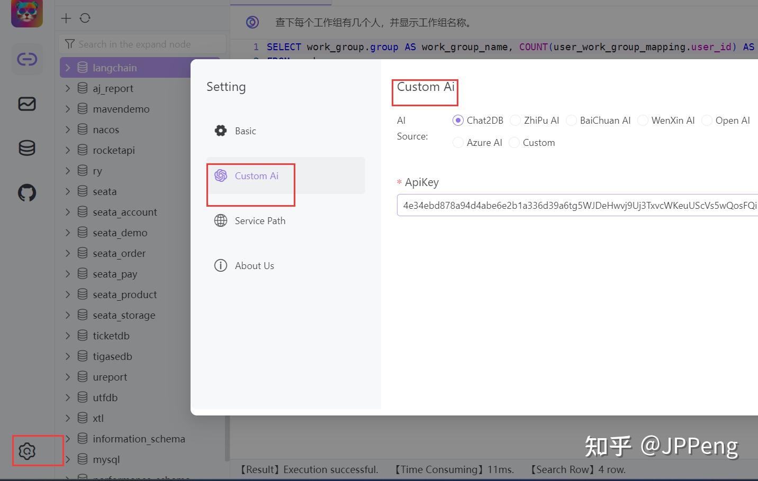Click the Custom Ai settings entry
The height and width of the screenshot is (481, 758).
pos(256,175)
